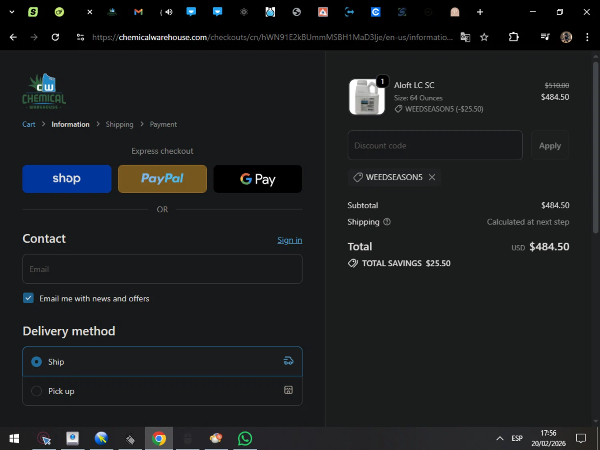Viewport: 600px width, 450px height.
Task: Click the ESP language indicator
Action: pos(517,438)
